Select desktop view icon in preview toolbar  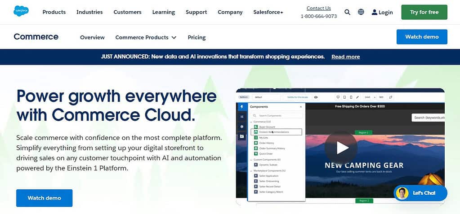(338, 97)
